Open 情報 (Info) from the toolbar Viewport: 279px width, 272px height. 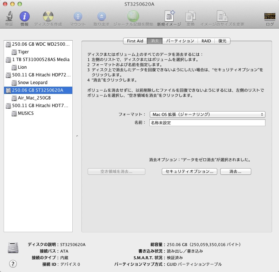tap(24, 17)
